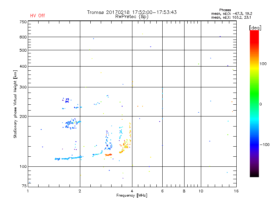Screen dimensions: 278x208
Task: Click the light-blue E-layer trace near 110 km
Action: 69,158
